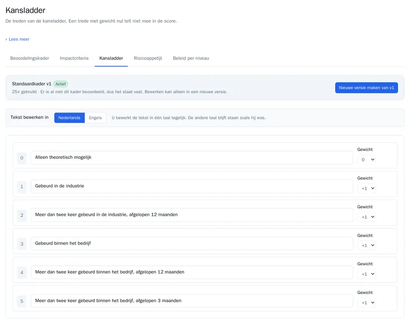Open Gewicht dropdown for 'Gebeurd binnen het bedrijf'
The image size is (410, 324).
tap(367, 245)
